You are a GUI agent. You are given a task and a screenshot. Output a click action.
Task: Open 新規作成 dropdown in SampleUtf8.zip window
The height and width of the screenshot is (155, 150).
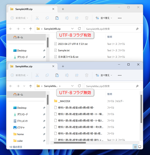coord(19,18)
